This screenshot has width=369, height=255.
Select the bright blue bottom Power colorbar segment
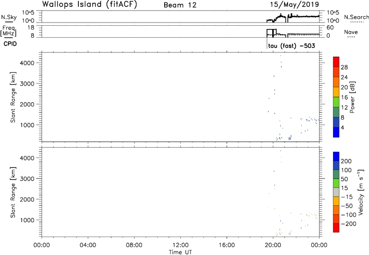[336, 132]
